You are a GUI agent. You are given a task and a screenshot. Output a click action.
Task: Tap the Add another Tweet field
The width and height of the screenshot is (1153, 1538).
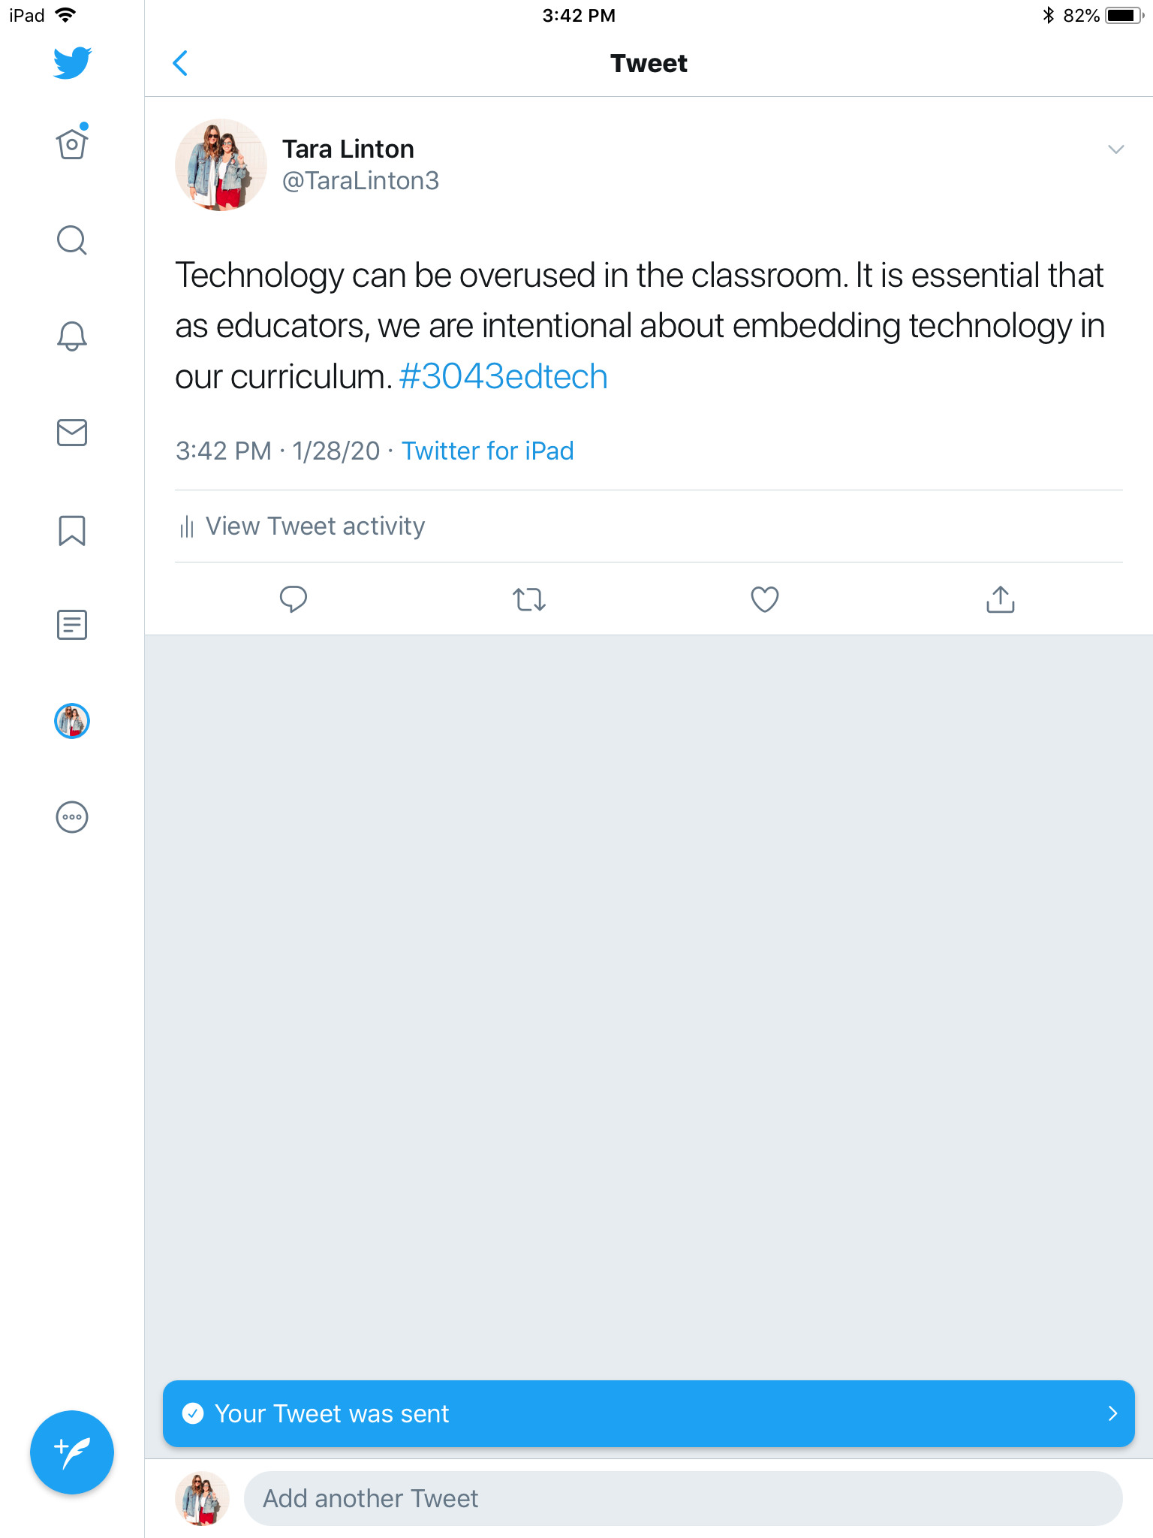pyautogui.click(x=683, y=1498)
